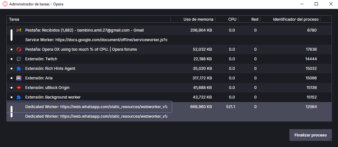Select the Extensión: Rich Hints Agent row
Viewport: 338px width, 147px height.
(169, 69)
